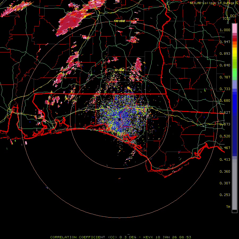Click the 0.253 color scale value
239x239 pixels.
coord(225,195)
